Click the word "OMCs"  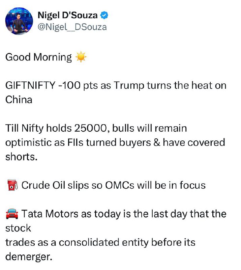coord(125,185)
